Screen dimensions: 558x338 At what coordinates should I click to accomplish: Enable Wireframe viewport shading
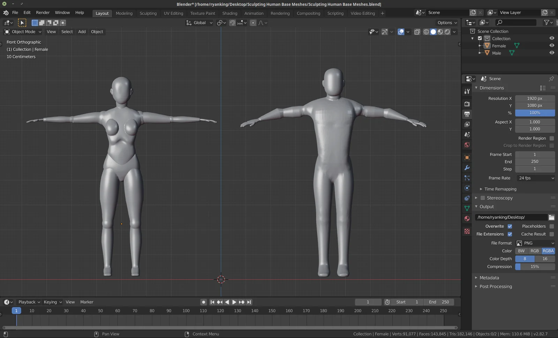[x=426, y=32]
